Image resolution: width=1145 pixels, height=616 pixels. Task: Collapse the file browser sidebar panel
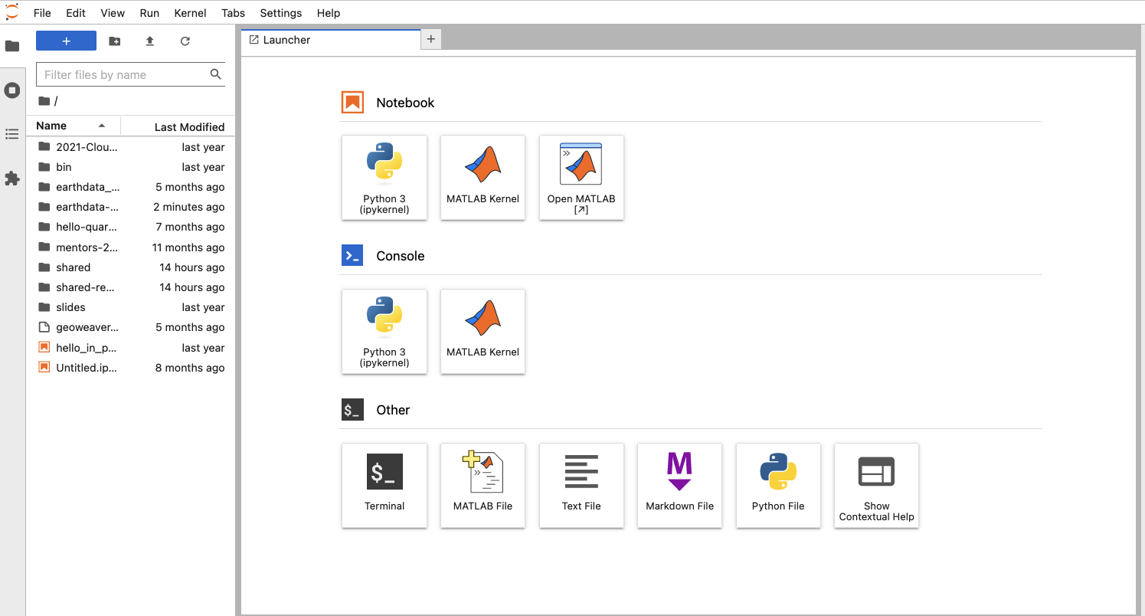(x=12, y=46)
